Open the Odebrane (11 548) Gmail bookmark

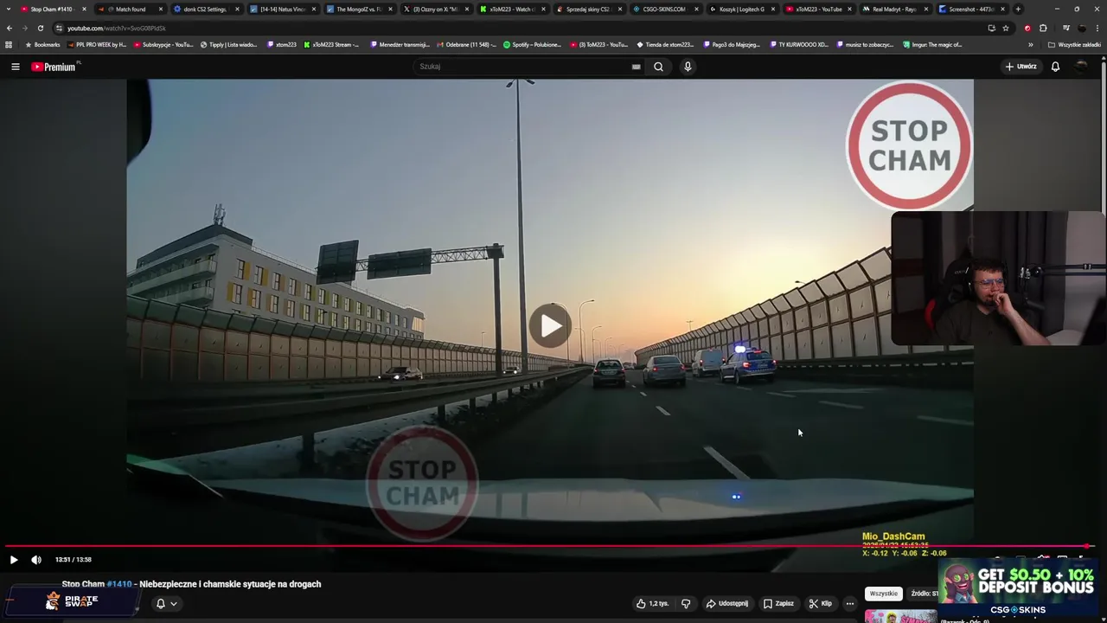(x=467, y=44)
